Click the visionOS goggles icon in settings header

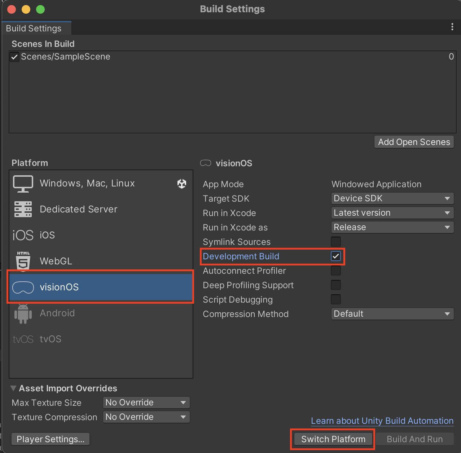[205, 163]
